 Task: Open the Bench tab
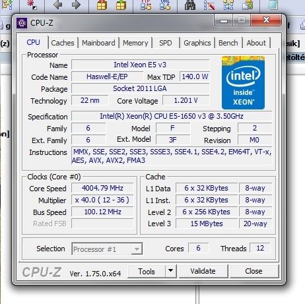228,43
